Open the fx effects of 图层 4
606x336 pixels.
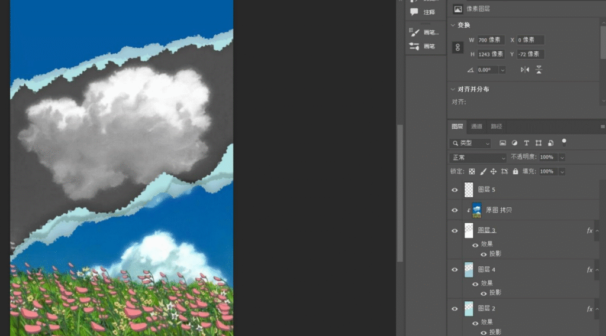pos(589,270)
